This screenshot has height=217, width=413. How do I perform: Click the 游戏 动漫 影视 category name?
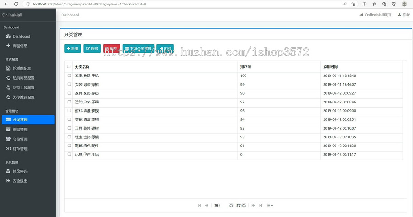pyautogui.click(x=87, y=111)
